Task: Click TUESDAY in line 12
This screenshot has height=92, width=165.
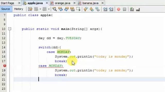Action: (73, 38)
